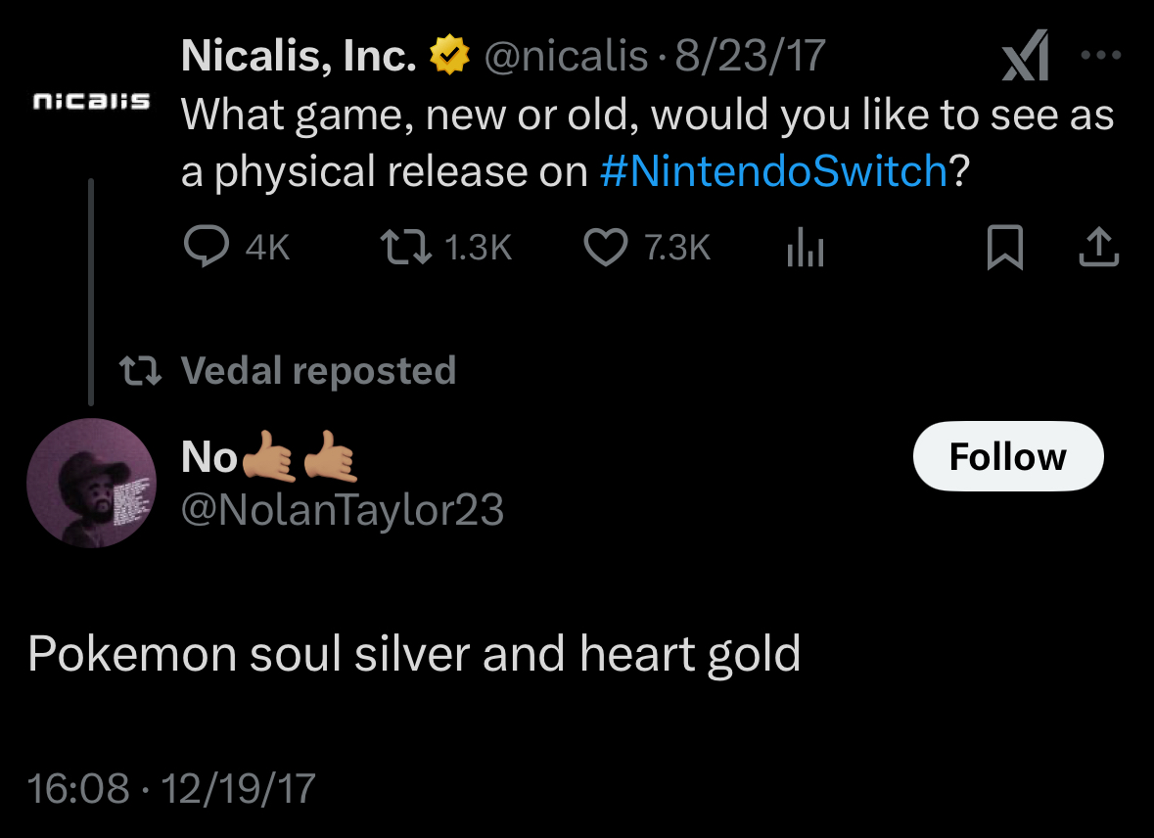Click the 16:08 · 12/19/17 timestamp
The height and width of the screenshot is (838, 1154).
[x=172, y=788]
